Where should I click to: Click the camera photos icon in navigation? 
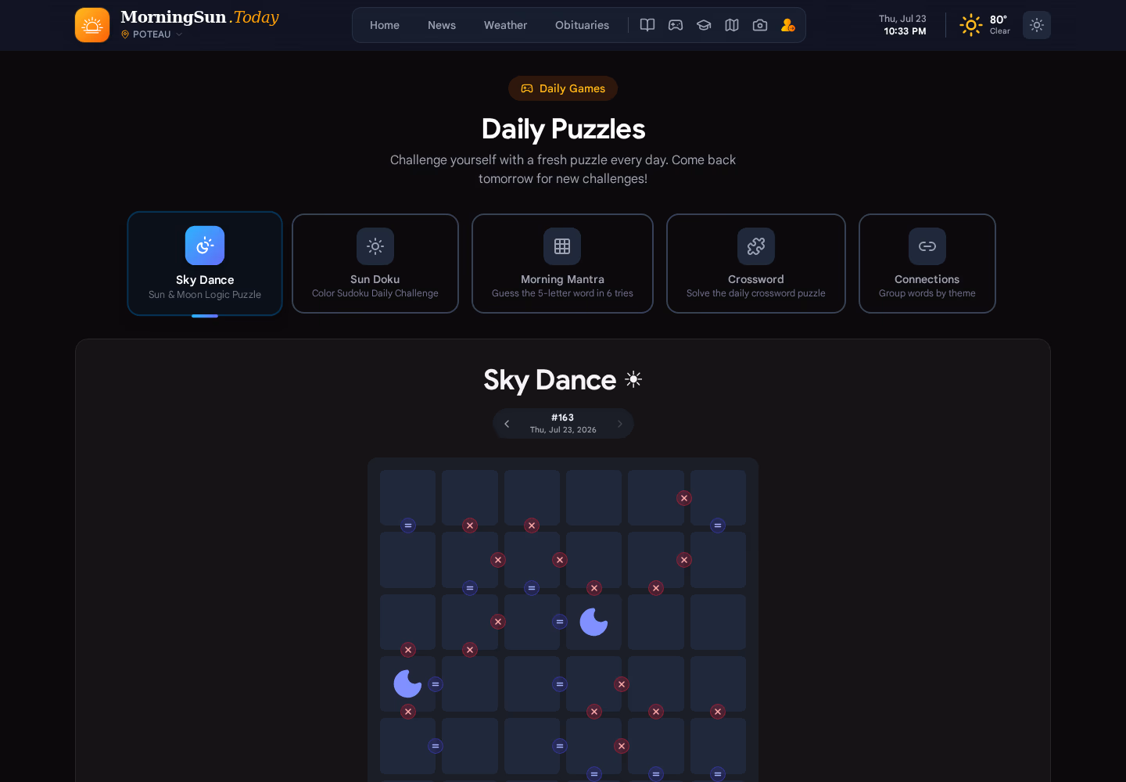760,25
